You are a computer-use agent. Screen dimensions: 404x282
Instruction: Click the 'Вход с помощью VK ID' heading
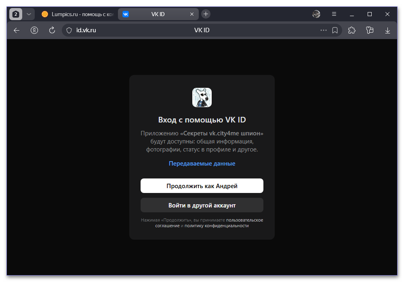click(x=202, y=120)
